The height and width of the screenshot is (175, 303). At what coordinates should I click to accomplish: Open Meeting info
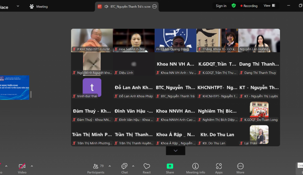[195, 168]
